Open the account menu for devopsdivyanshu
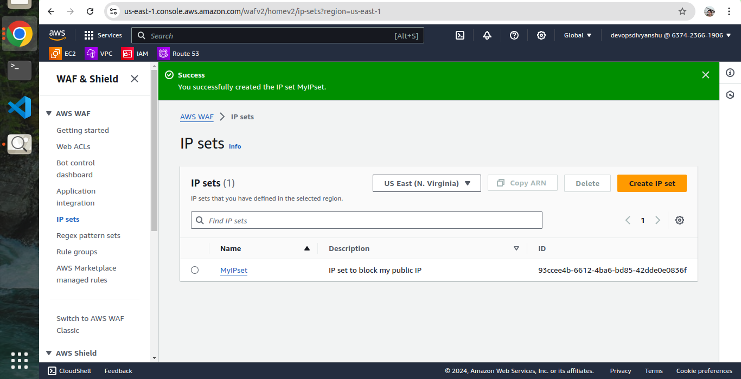The image size is (741, 379). tap(670, 35)
